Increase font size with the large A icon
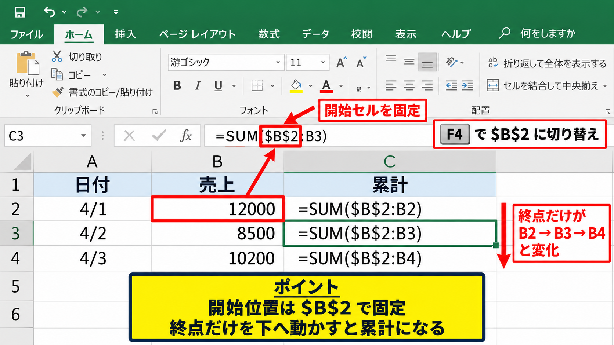 (x=342, y=63)
